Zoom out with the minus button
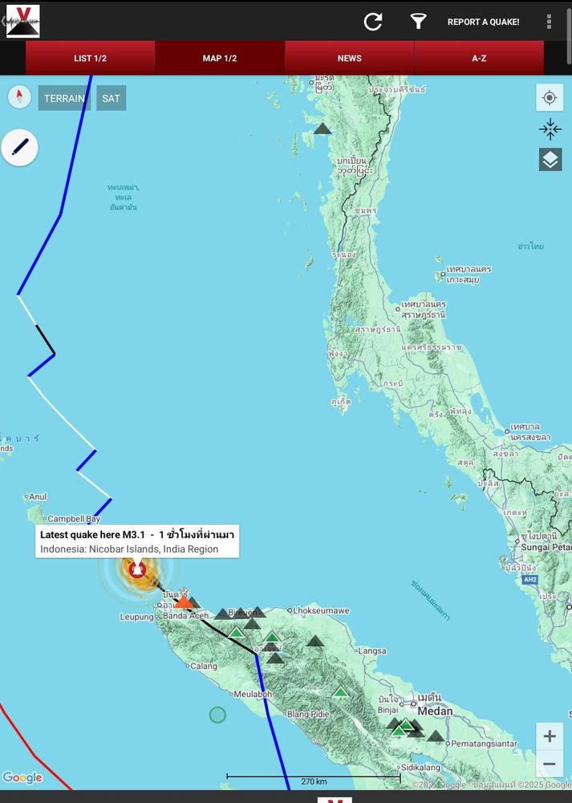Screen dimensions: 572x803 point(550,764)
